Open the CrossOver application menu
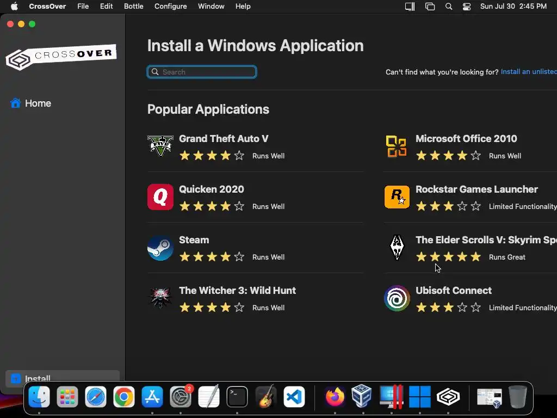Screen dimensions: 557x418 point(47,7)
